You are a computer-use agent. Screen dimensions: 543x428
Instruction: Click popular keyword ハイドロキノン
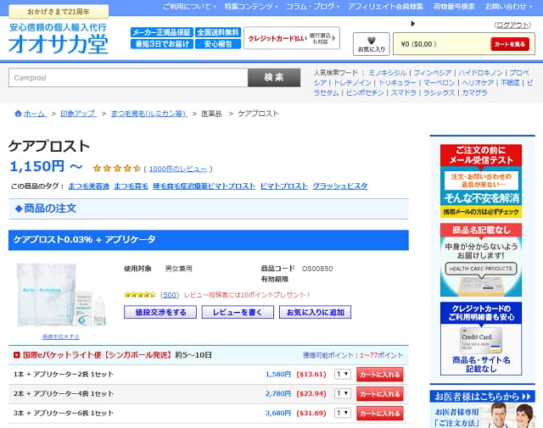point(480,73)
